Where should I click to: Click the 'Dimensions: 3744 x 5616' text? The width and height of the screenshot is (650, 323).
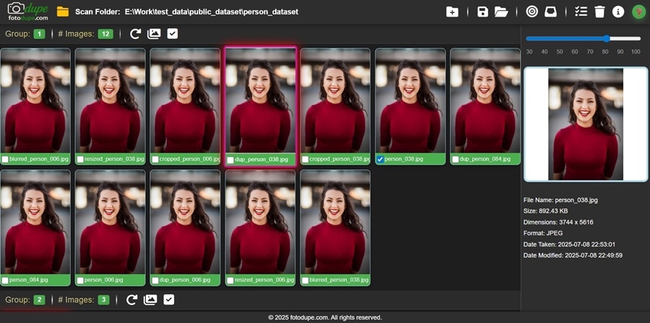[558, 222]
